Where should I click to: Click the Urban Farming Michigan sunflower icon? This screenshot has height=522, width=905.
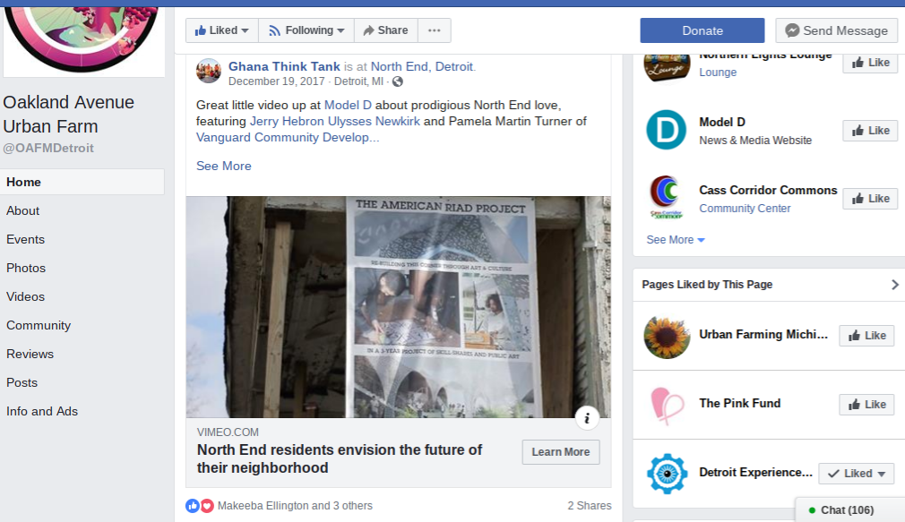[666, 337]
